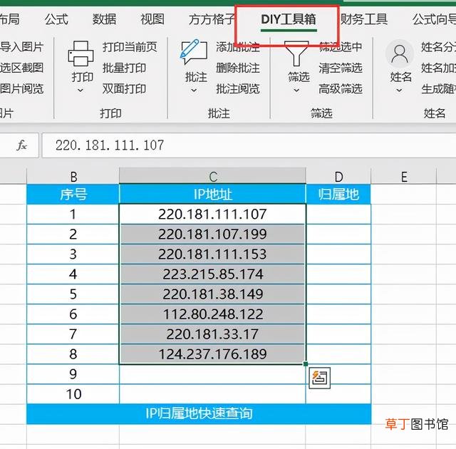Select the 归属地 header cell
The image size is (456, 449).
click(x=338, y=195)
